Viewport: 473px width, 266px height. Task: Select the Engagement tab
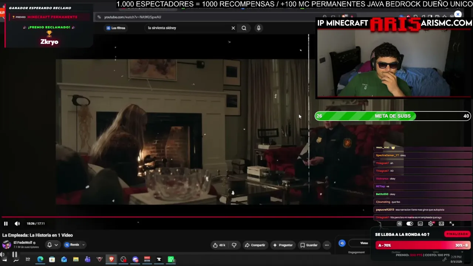click(356, 252)
